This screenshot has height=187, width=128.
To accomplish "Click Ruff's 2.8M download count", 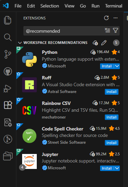I will 102,78.
